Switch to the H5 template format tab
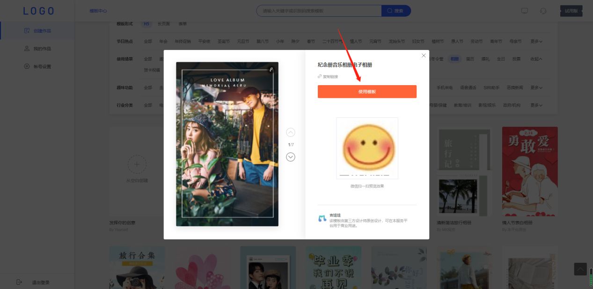The width and height of the screenshot is (593, 289). tap(146, 23)
